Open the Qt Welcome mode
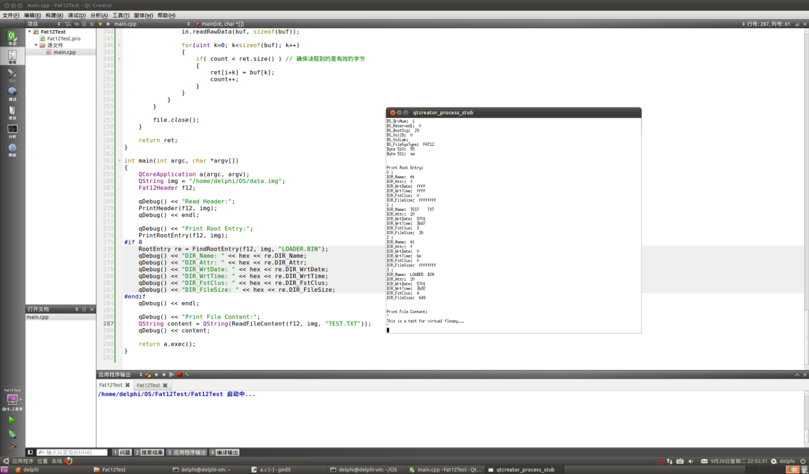 point(12,37)
